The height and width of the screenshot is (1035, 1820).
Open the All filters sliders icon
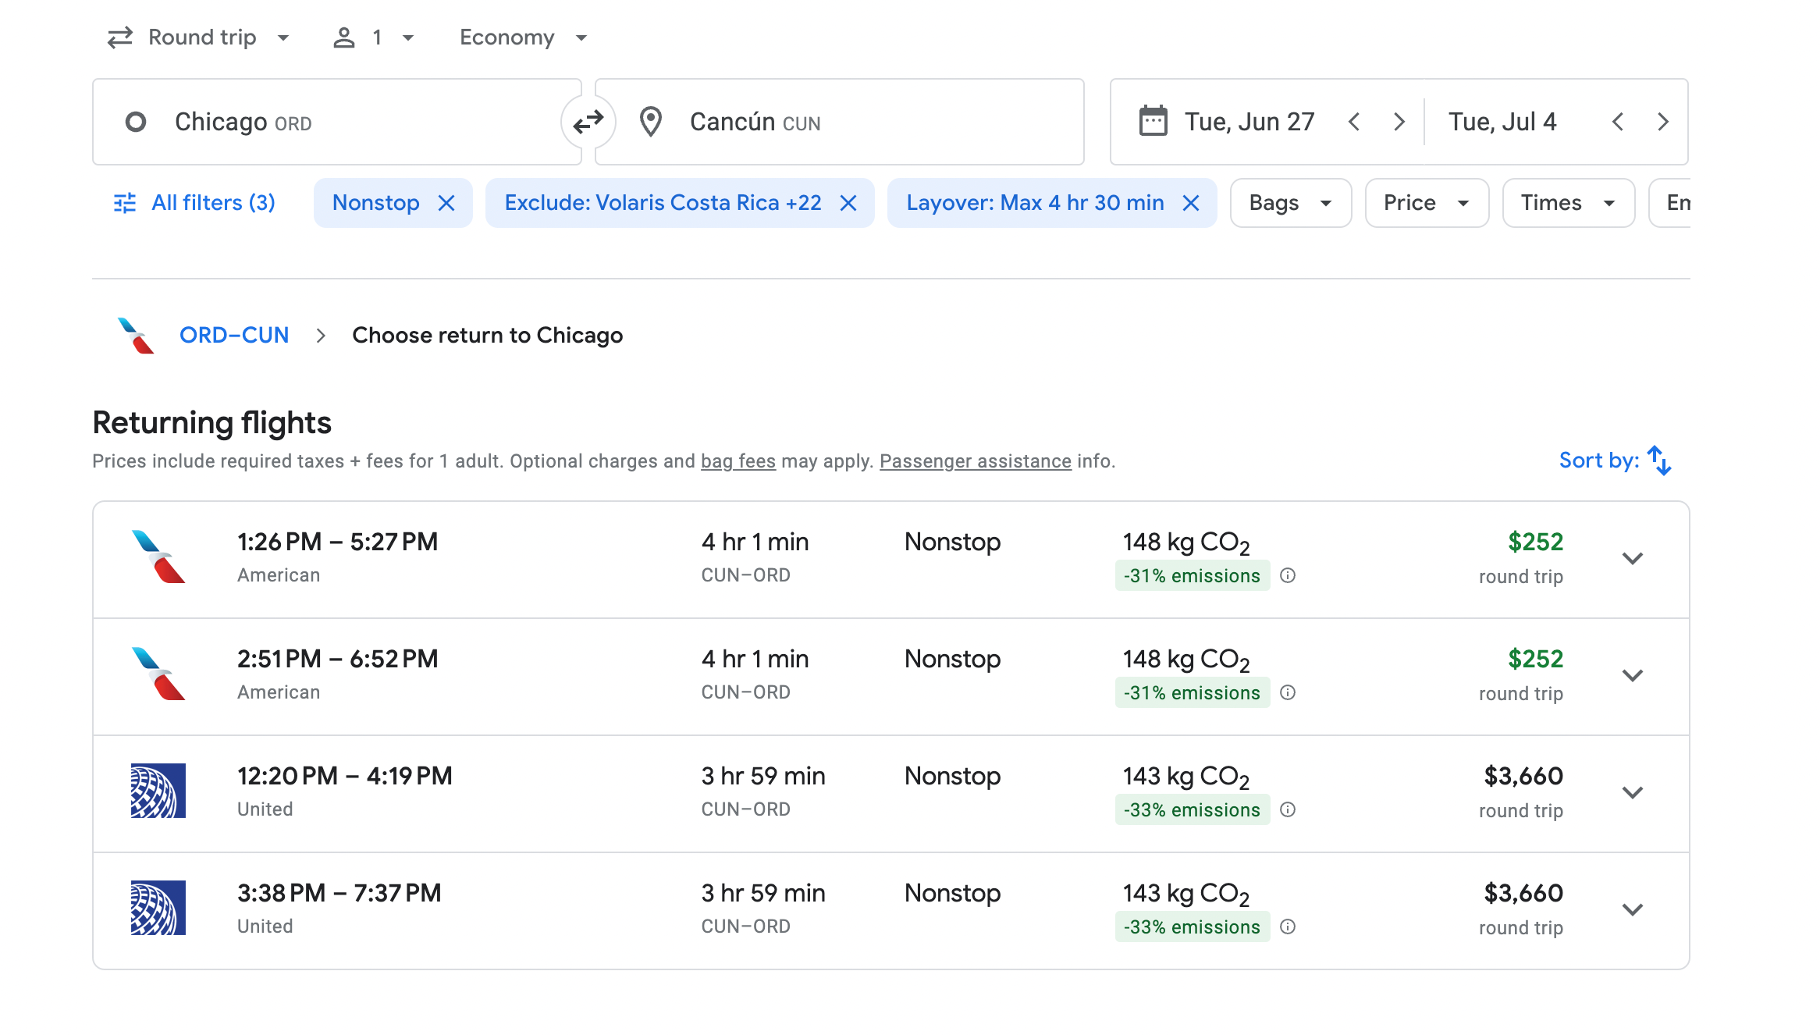click(125, 203)
